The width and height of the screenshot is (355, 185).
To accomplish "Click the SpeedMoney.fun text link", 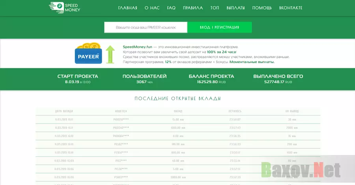I will (x=137, y=47).
